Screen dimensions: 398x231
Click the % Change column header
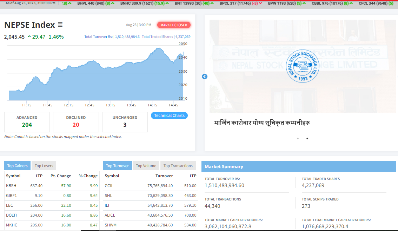[x=88, y=176]
